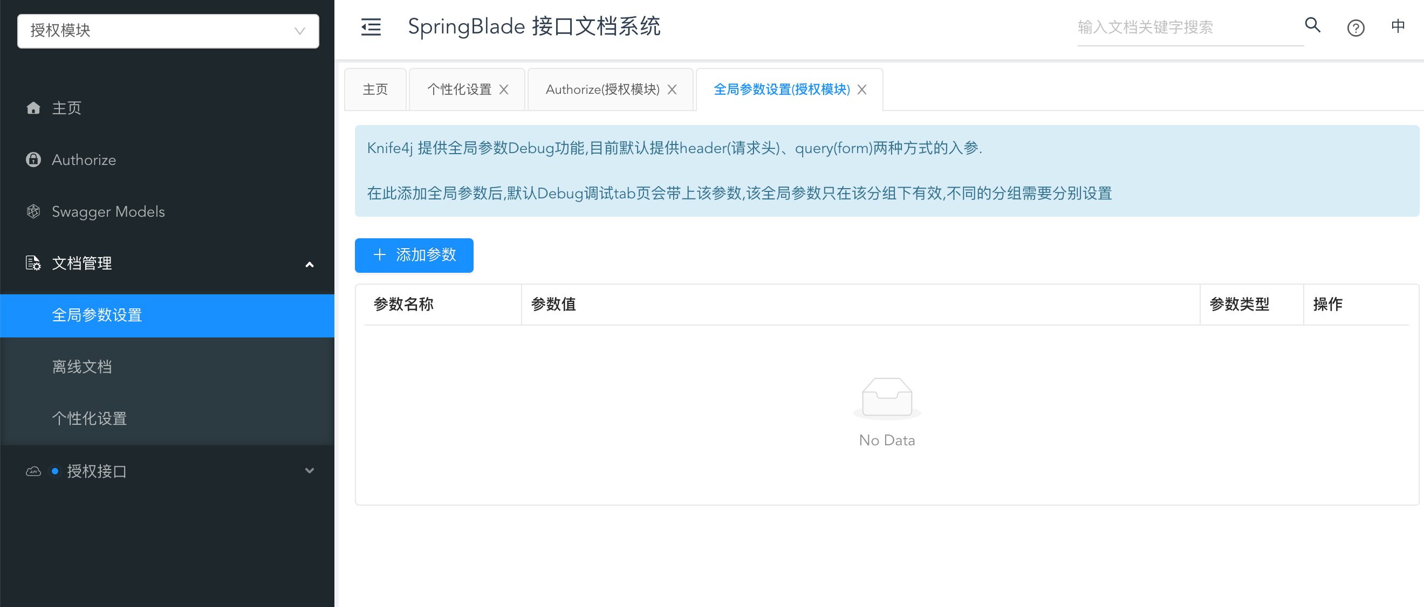Click the home icon beside 主页
Screen dimensions: 1424x607
pyautogui.click(x=33, y=108)
